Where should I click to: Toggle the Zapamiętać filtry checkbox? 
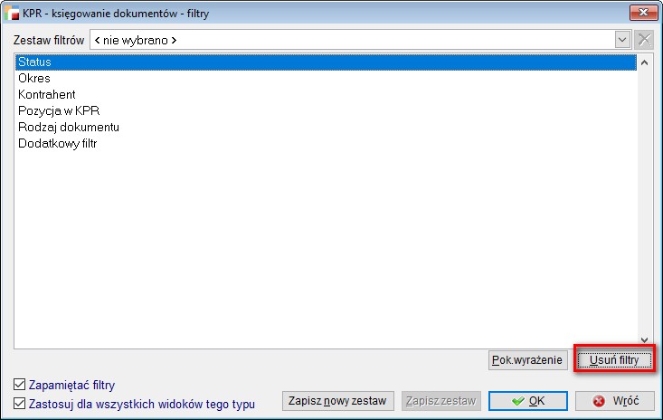[21, 385]
